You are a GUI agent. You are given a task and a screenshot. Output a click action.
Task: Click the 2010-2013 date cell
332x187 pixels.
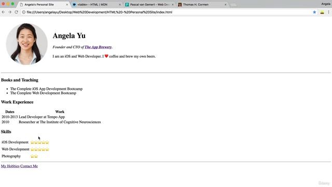pos(10,117)
